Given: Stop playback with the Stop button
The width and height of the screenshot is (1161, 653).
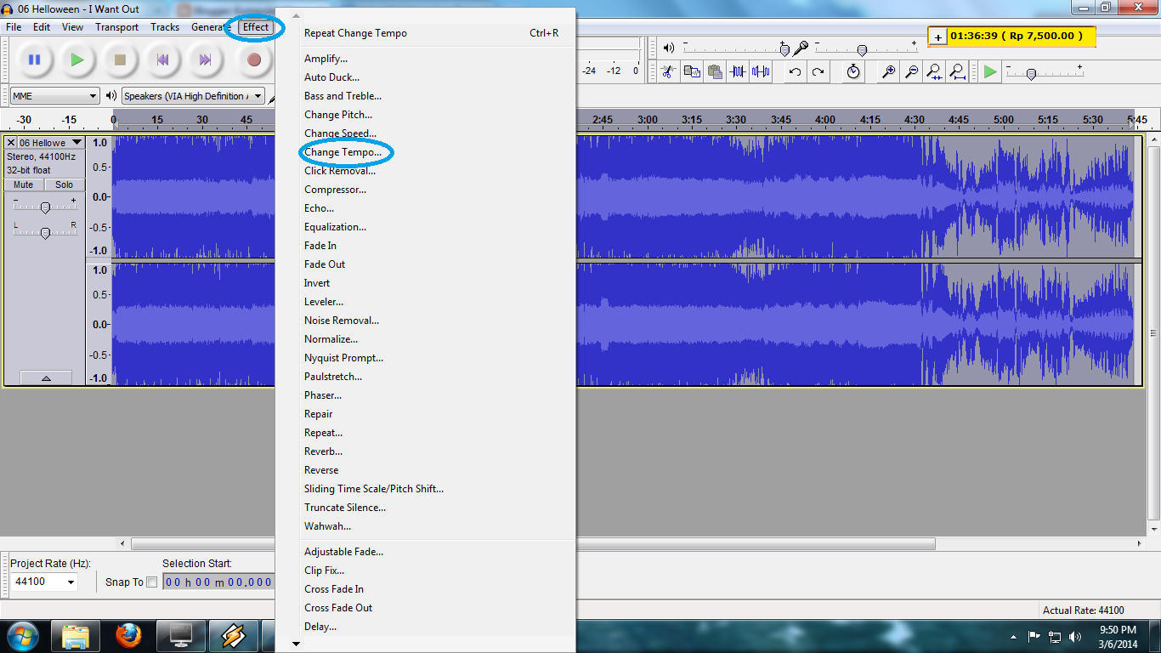Looking at the screenshot, I should click(x=120, y=60).
